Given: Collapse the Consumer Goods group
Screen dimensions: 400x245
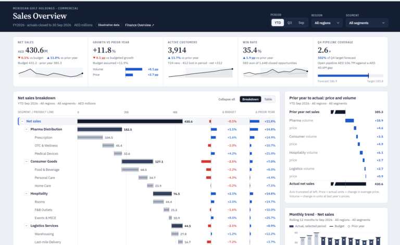Looking at the screenshot, I should point(26,162).
